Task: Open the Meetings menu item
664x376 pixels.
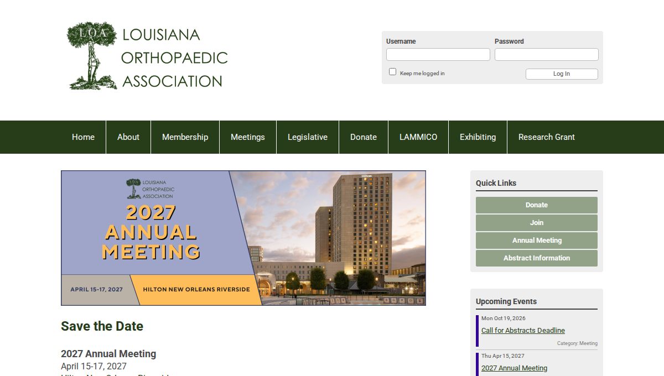Action: pyautogui.click(x=248, y=137)
